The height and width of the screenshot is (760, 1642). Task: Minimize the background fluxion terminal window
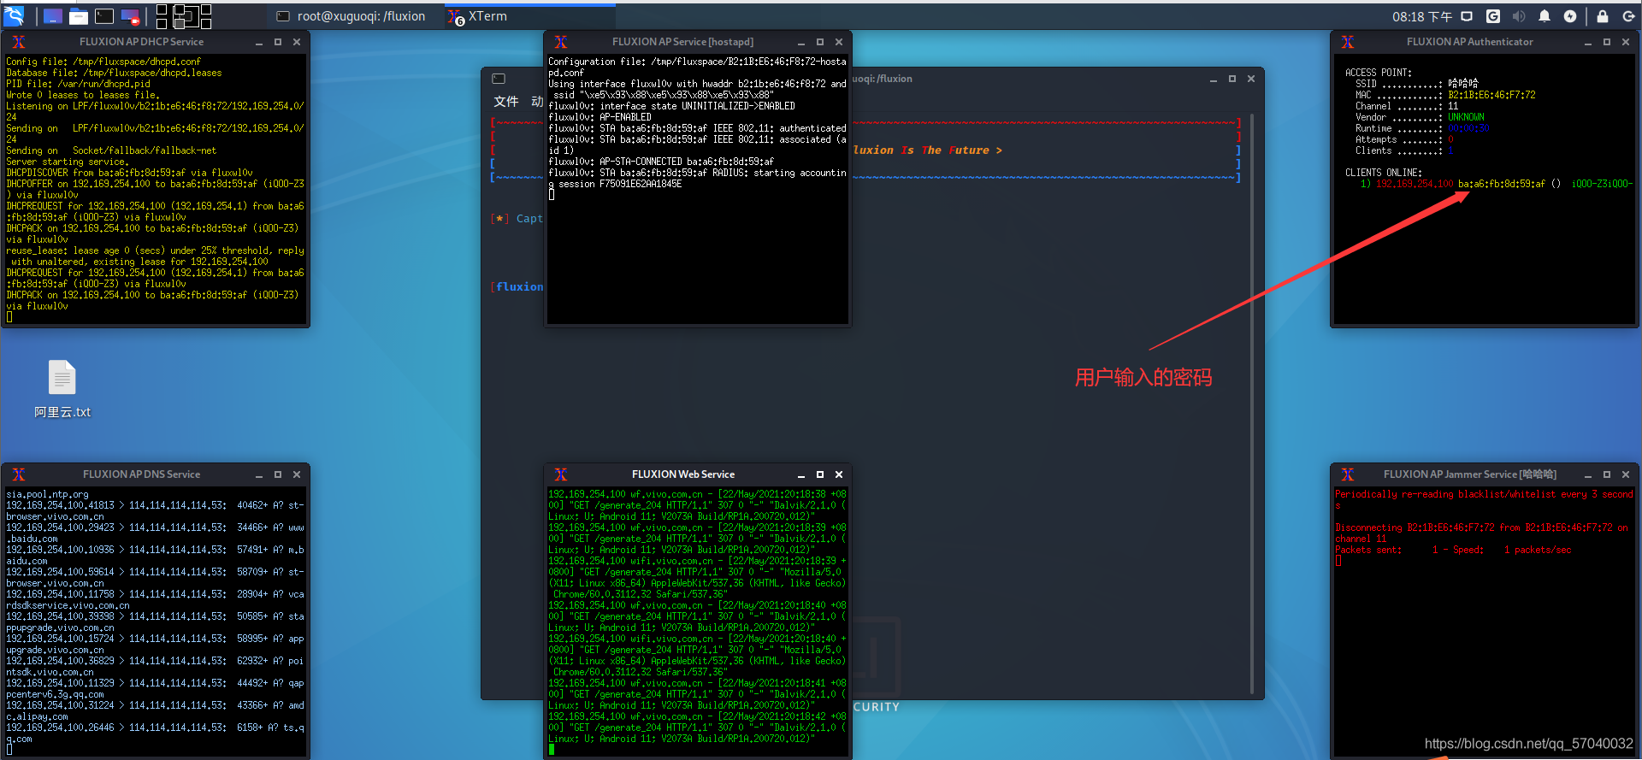[x=1214, y=79]
